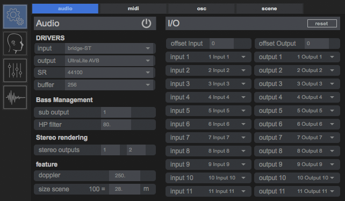Click the size scene label

(x=54, y=189)
